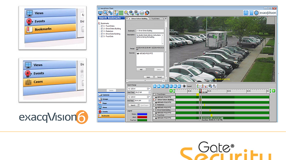Click the blue Motion legend swatch

142,114
